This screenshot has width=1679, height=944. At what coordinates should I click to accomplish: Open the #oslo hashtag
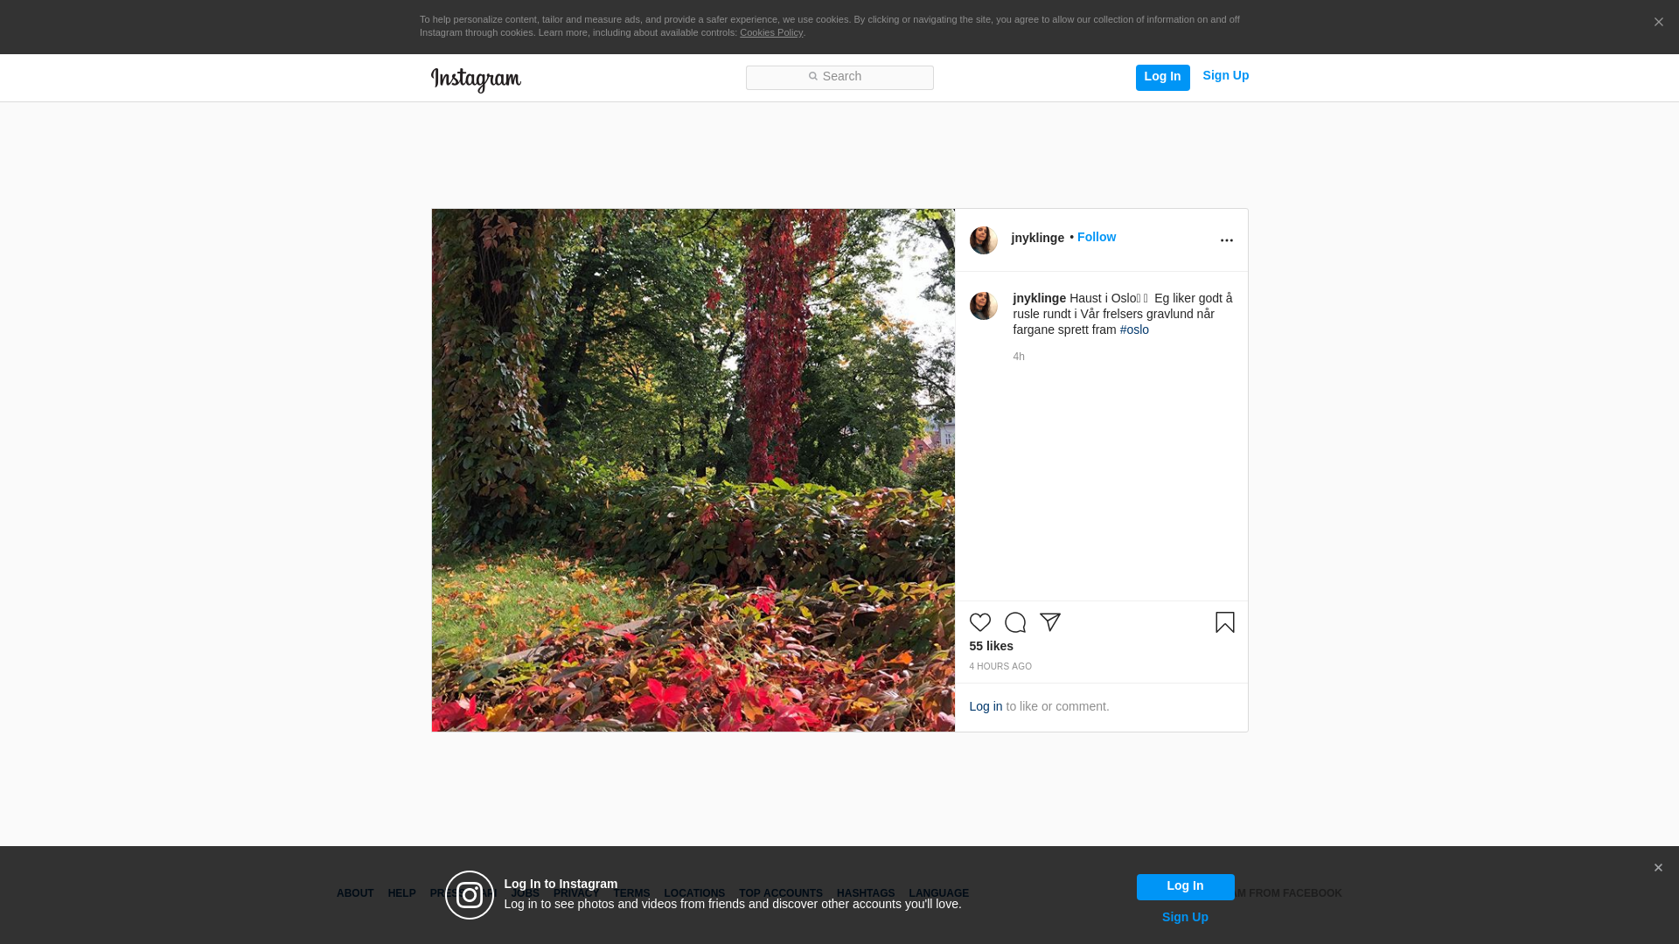(1134, 330)
